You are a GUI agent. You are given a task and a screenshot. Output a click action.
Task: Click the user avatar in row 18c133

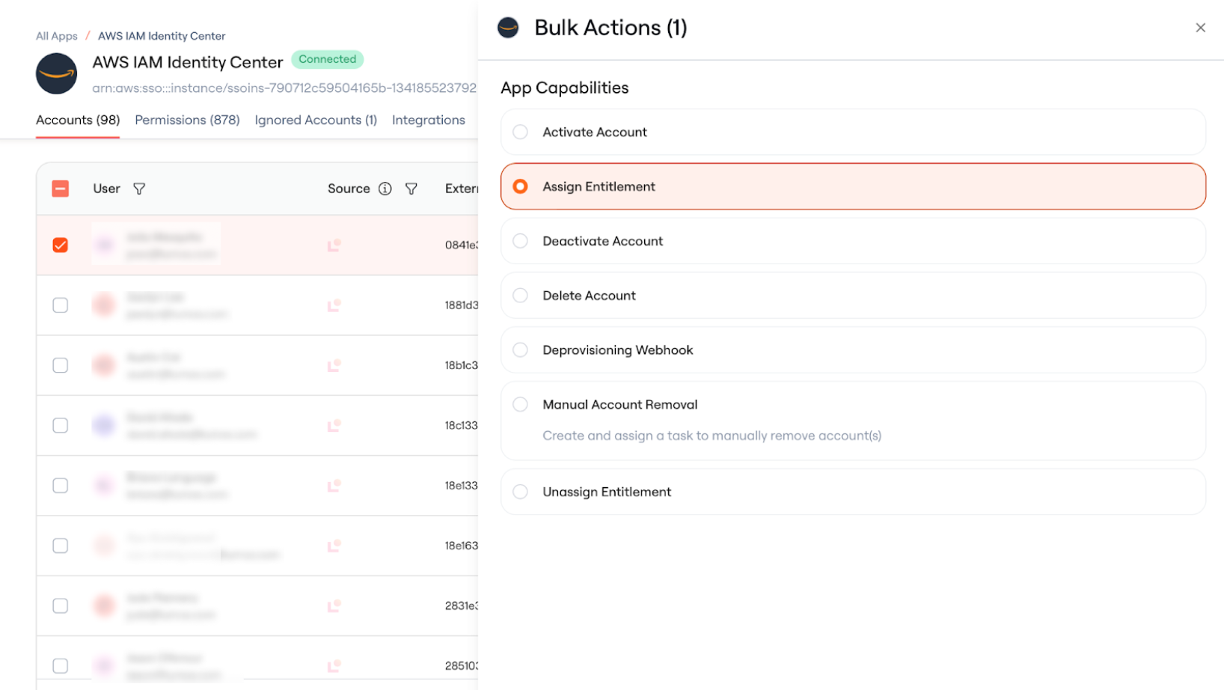click(104, 425)
